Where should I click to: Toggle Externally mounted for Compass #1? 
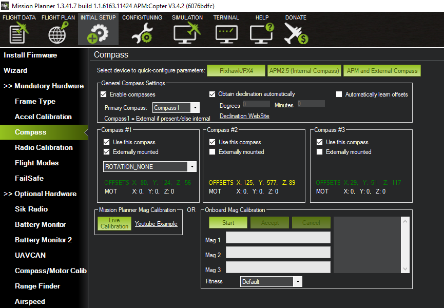106,152
